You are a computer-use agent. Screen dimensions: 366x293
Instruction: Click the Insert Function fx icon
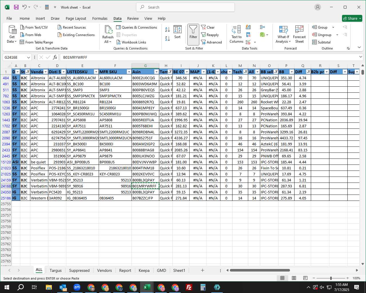click(55, 57)
